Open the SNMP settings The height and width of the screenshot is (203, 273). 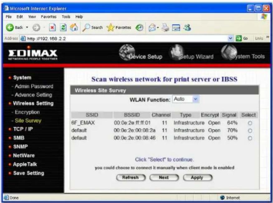(21, 147)
